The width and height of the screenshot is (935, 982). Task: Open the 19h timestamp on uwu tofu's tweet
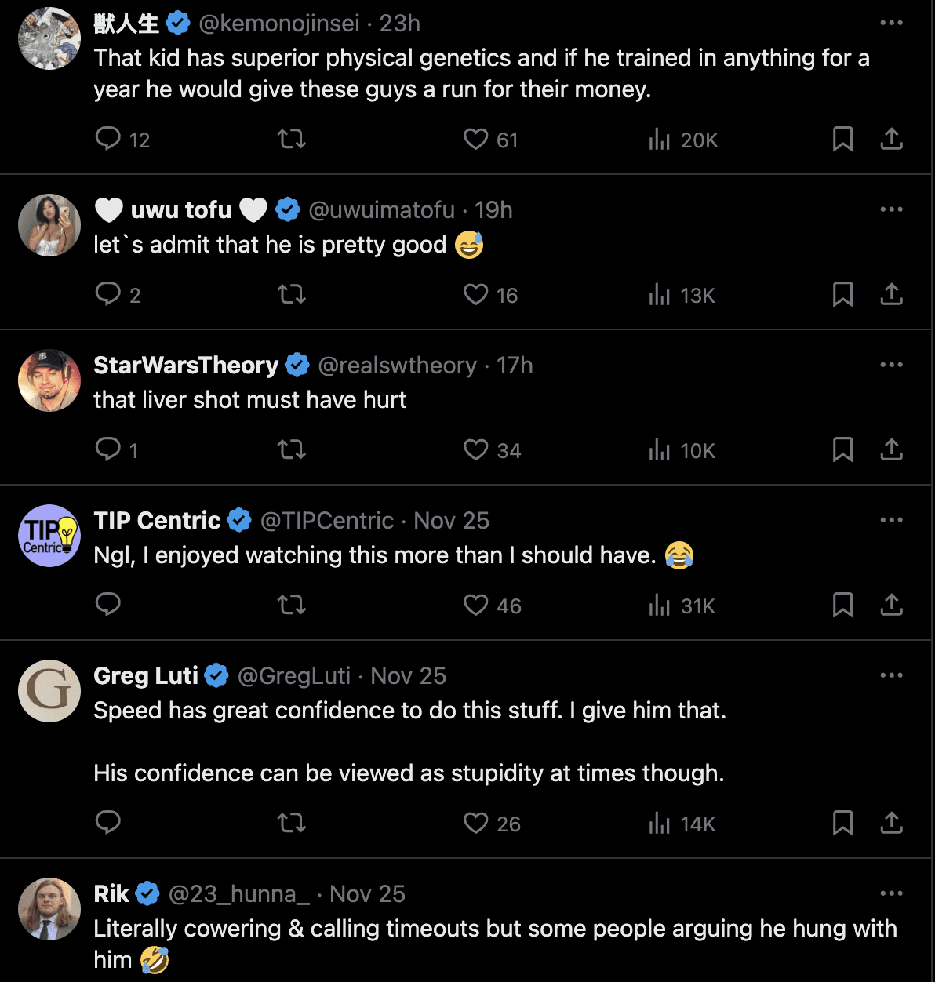click(493, 210)
